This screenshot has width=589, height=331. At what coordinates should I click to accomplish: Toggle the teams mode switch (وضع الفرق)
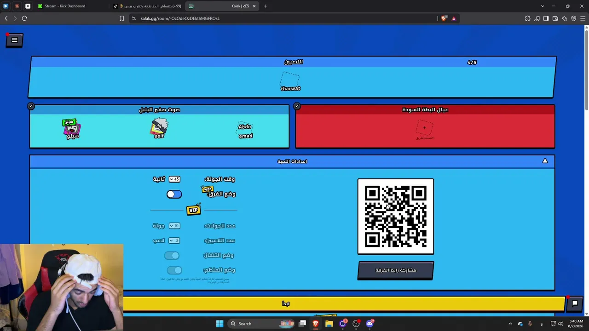pos(174,194)
